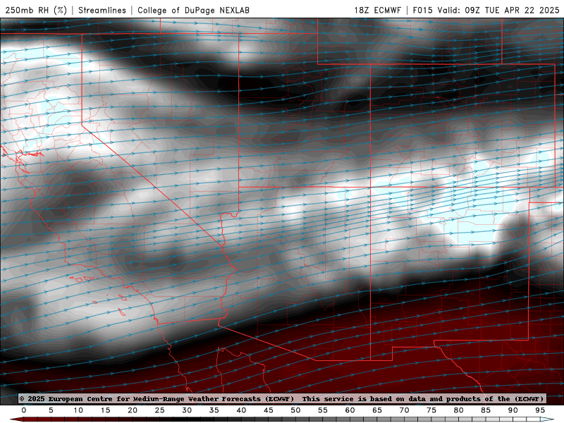Click the 'Valid: 09Z TUE APR 22 2025' text
This screenshot has width=564, height=423.
point(498,10)
